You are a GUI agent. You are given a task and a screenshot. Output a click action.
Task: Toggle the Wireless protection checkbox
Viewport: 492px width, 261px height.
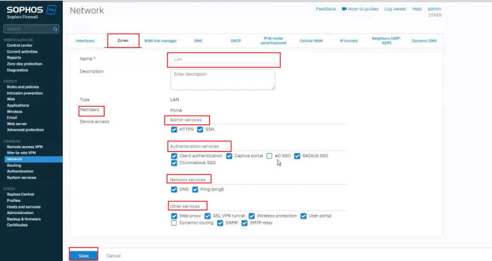252,215
